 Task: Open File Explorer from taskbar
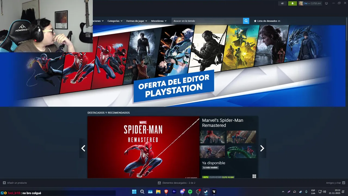[x=158, y=192]
